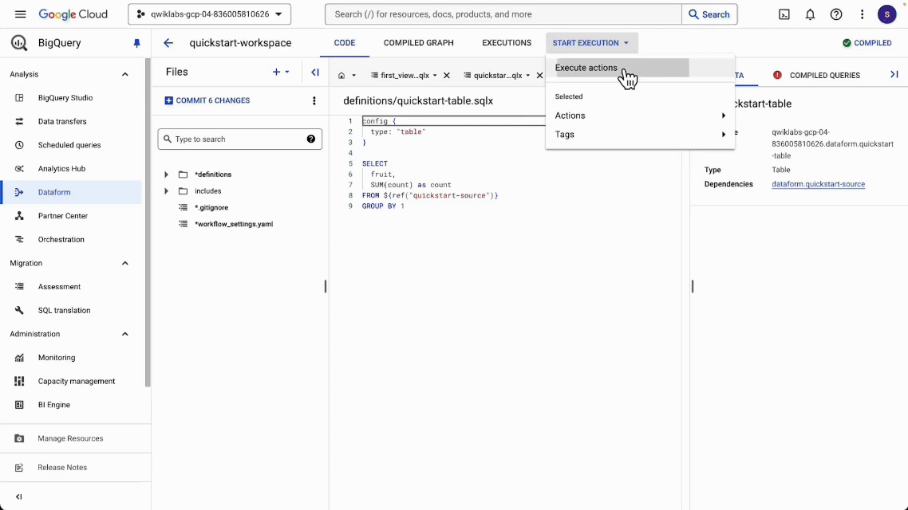Expand the Actions submenu
Viewport: 908px width, 510px height.
tap(640, 116)
